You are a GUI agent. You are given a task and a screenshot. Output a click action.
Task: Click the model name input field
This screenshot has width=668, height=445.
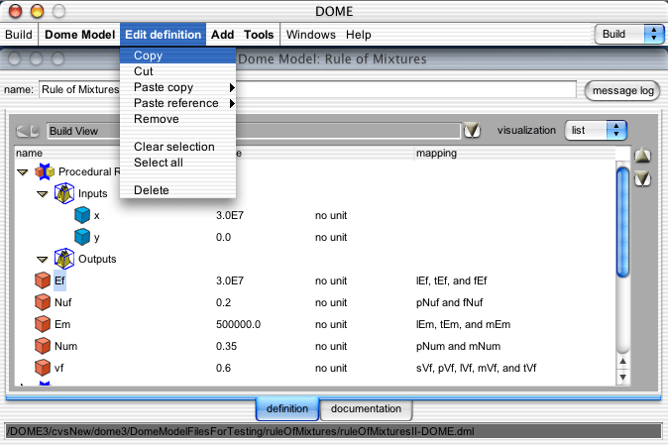(307, 89)
